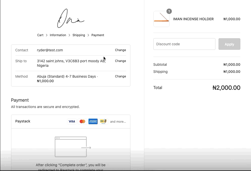Show more payment methods via "and more..."
The image size is (251, 171).
(118, 122)
